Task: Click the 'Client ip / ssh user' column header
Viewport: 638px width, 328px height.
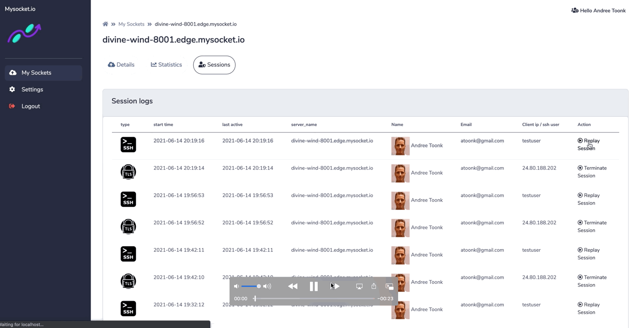Action: point(541,125)
